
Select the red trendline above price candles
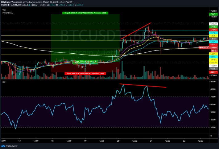pos(136,31)
